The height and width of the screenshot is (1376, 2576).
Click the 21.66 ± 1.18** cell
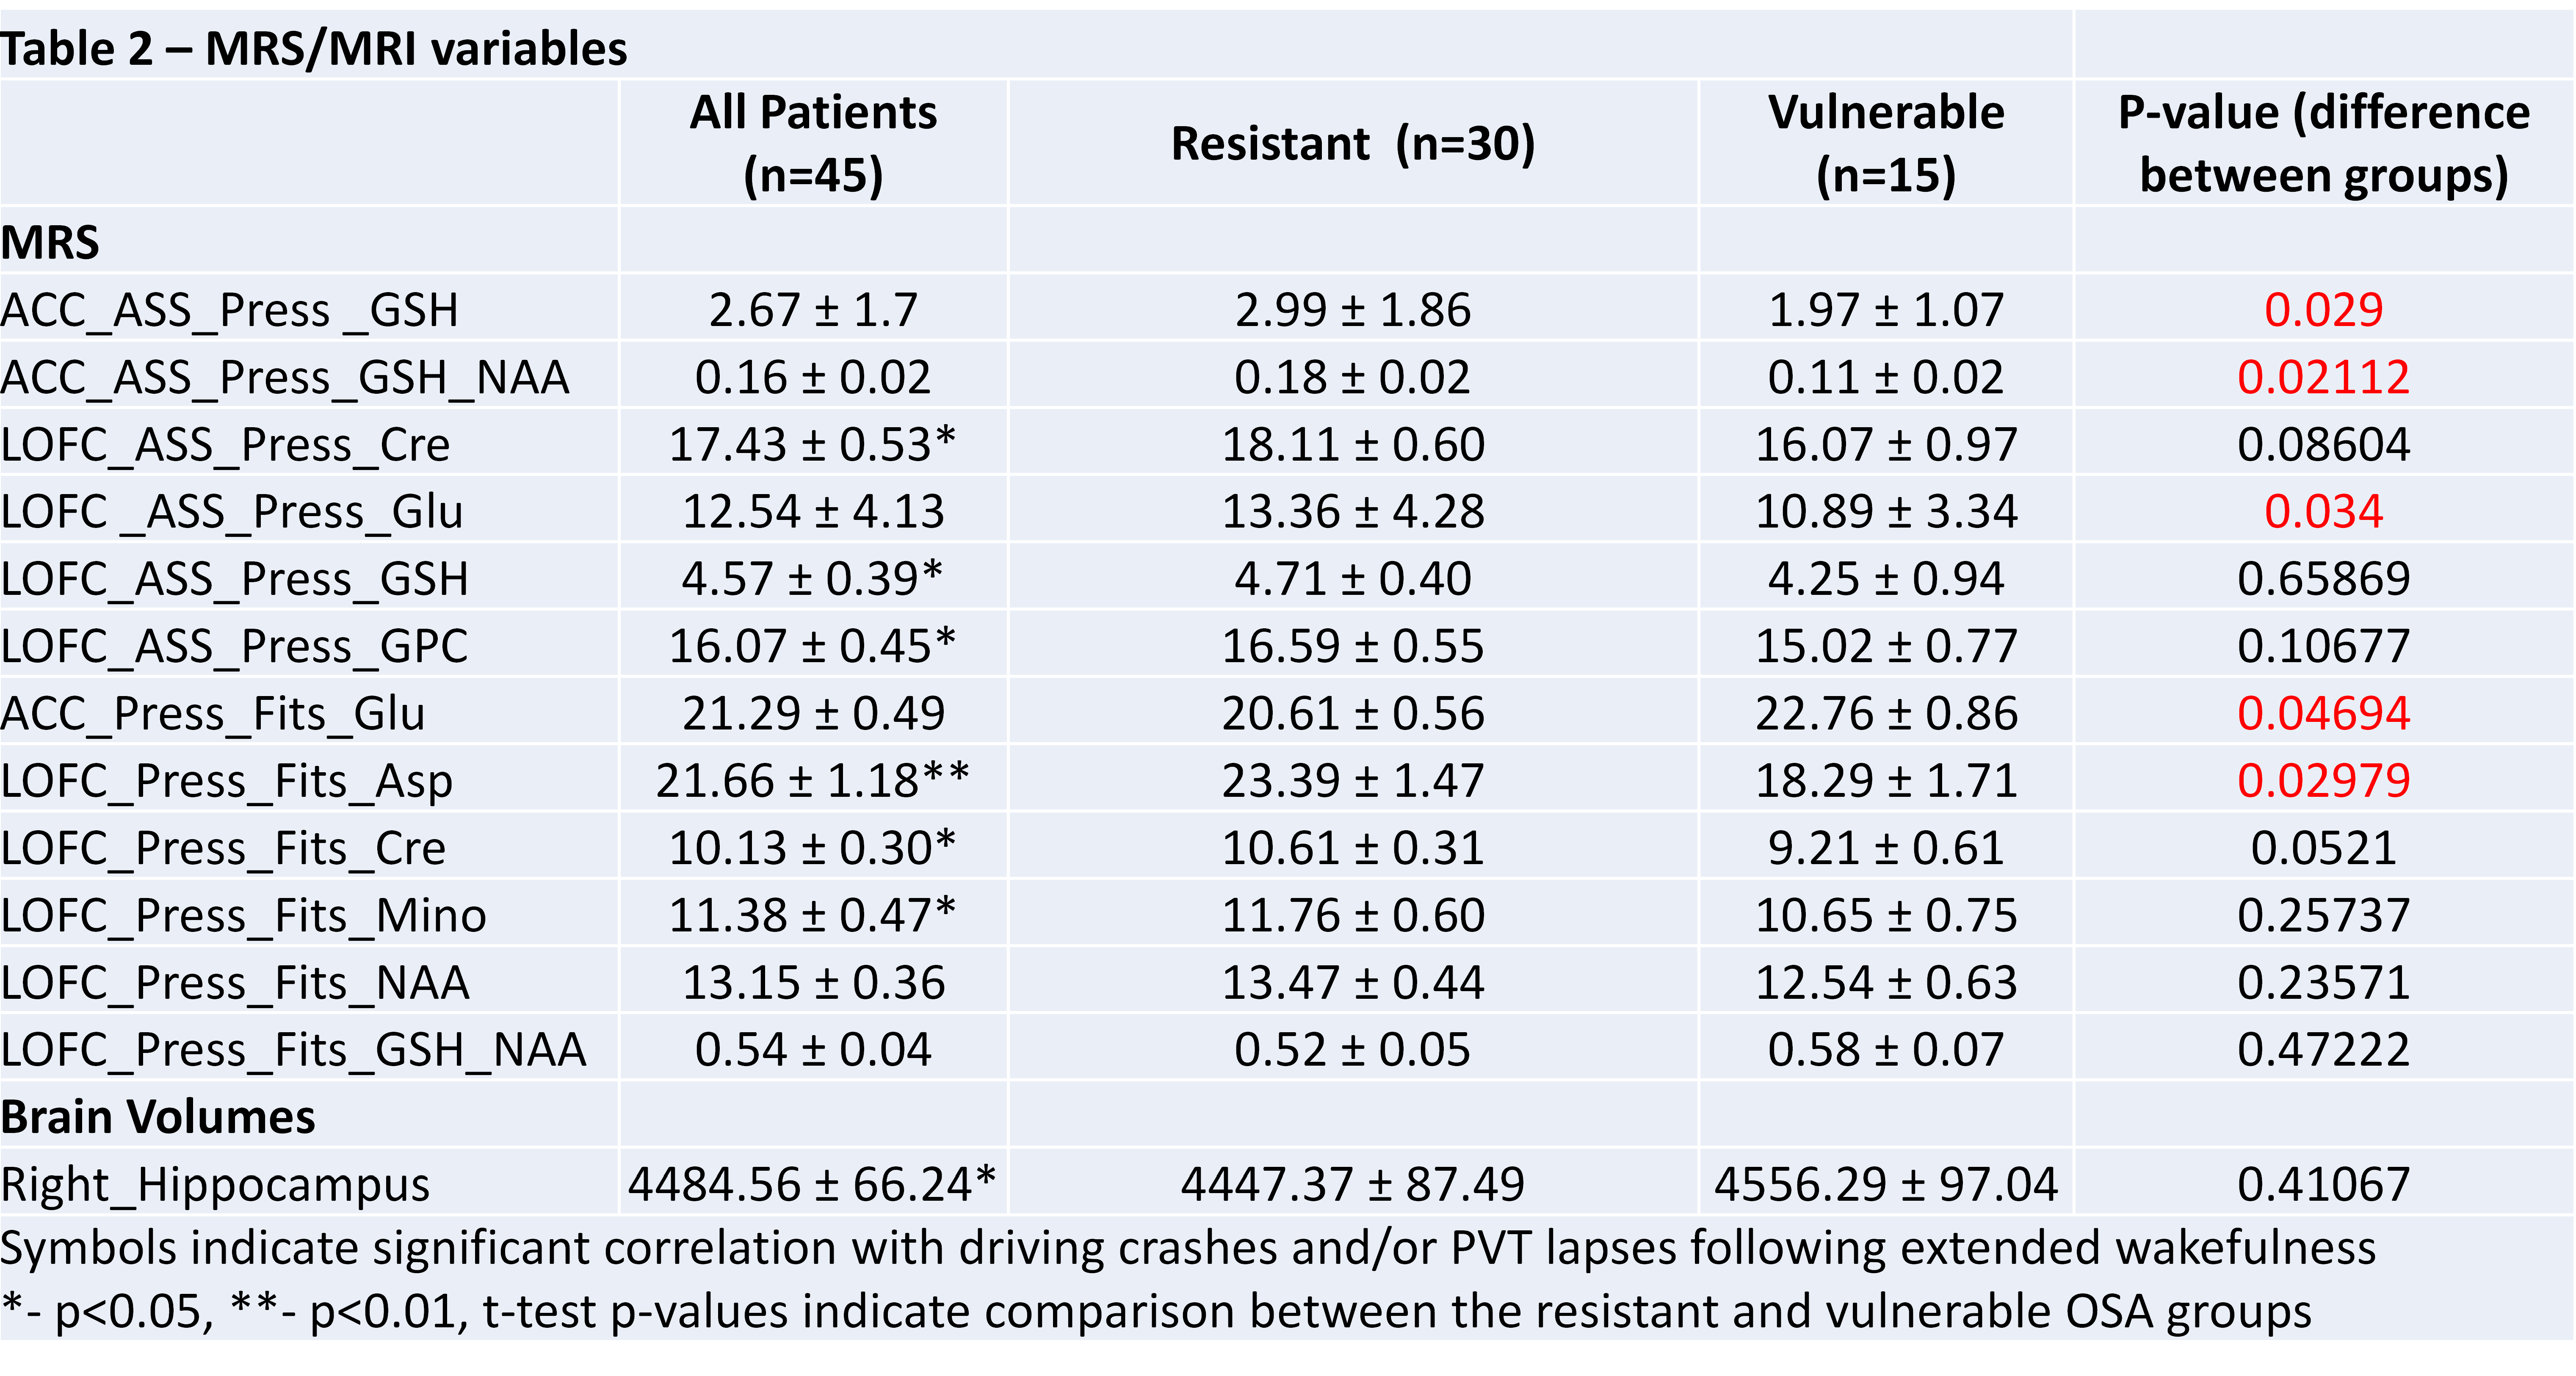tap(813, 780)
